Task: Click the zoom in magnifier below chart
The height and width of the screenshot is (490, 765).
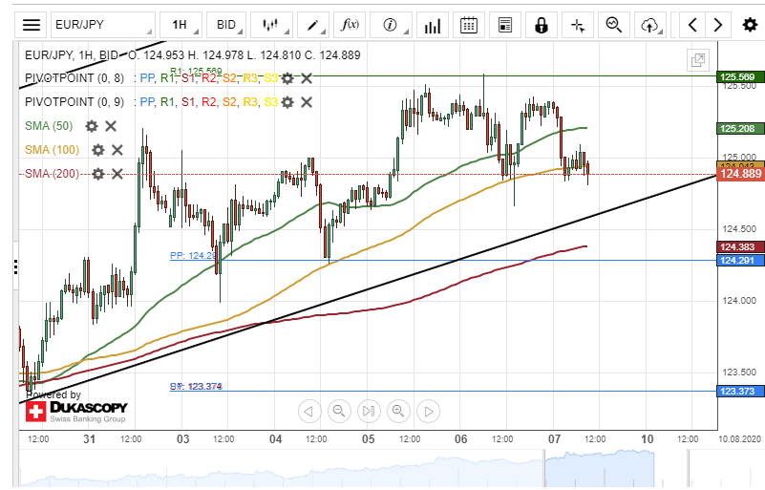Action: 369,412
